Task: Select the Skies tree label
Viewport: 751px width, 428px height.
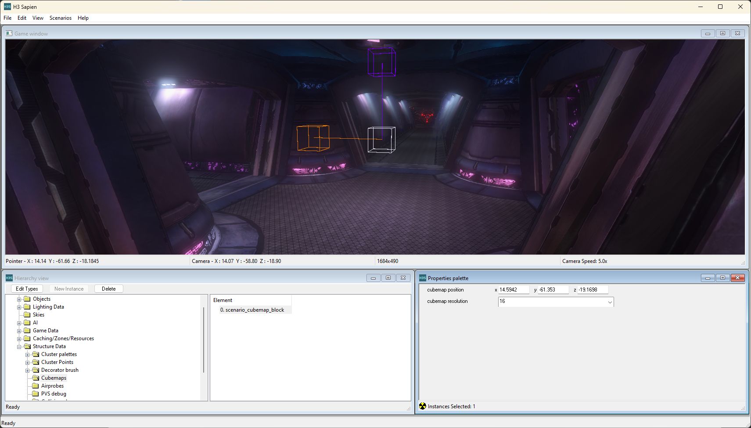Action: 39,315
